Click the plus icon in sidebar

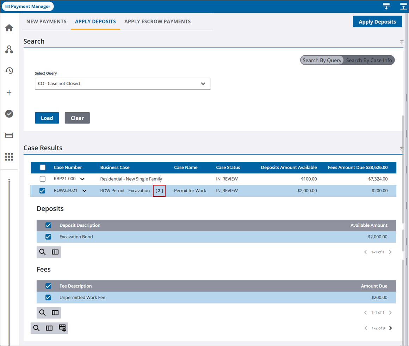pyautogui.click(x=9, y=92)
